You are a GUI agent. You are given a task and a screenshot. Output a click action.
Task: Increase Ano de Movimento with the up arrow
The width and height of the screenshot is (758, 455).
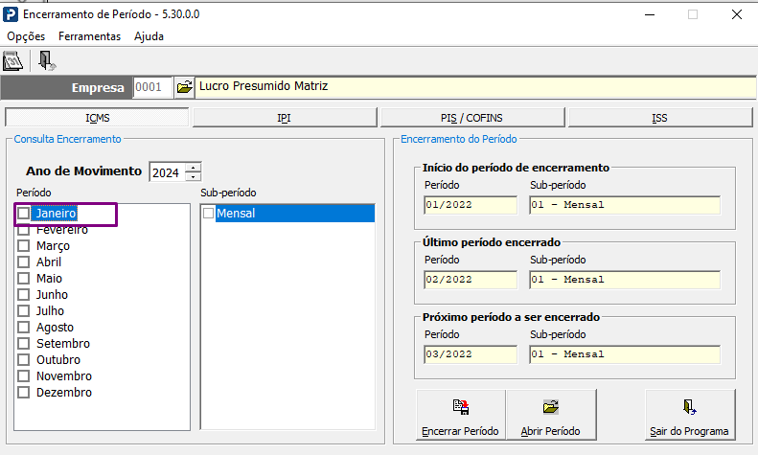click(x=193, y=168)
